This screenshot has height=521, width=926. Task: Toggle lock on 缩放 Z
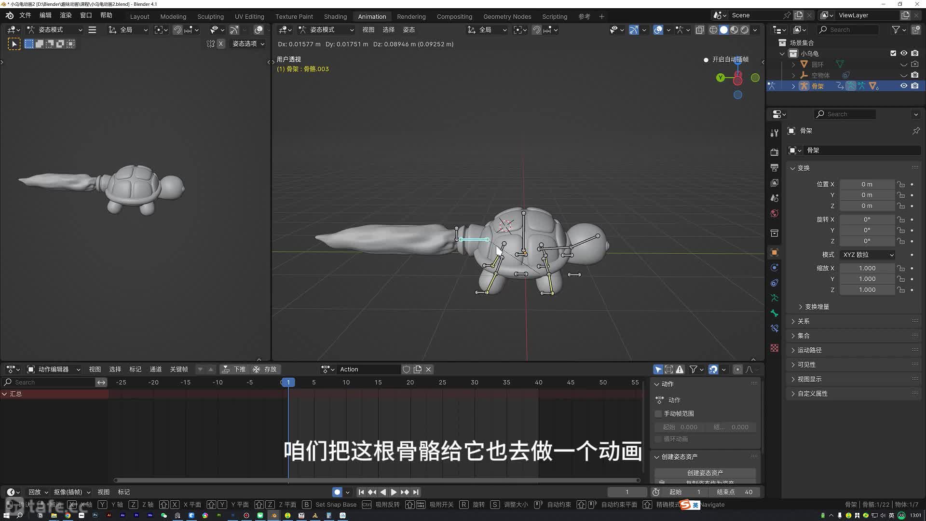901,290
